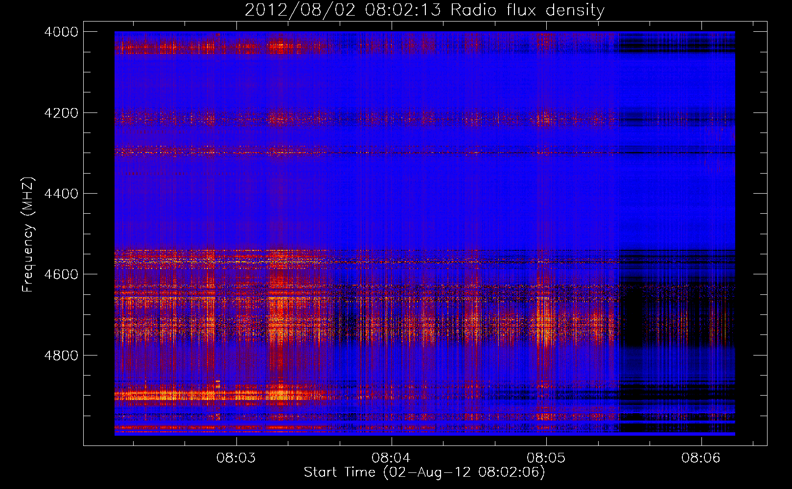
Task: Select the 4600 frequency tick label
Action: click(x=61, y=274)
